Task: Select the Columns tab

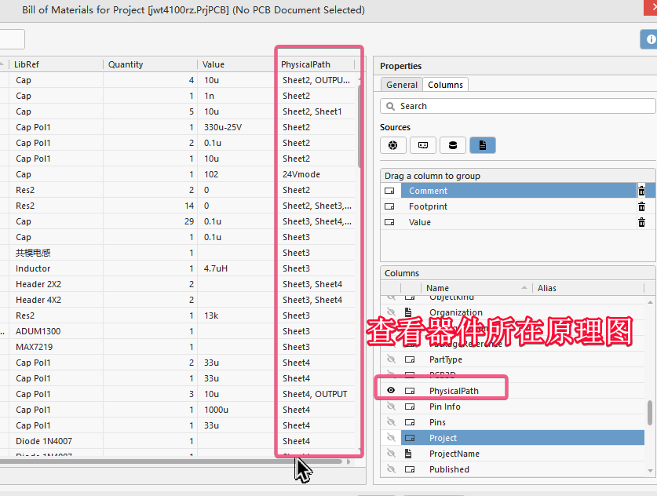Action: [445, 85]
